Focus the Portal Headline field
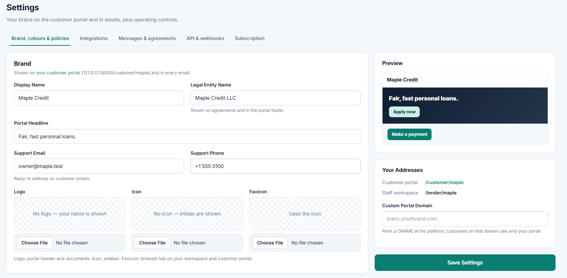Screen dimensions: 567x278 [x=187, y=136]
